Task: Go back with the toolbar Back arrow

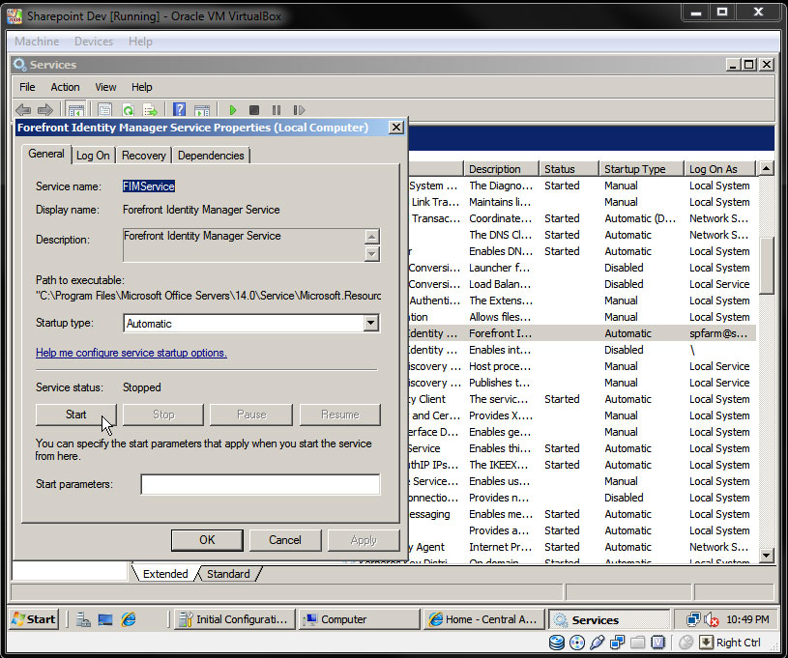Action: 23,109
